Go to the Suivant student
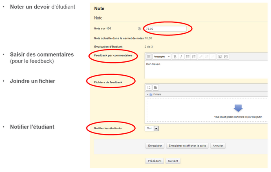Image resolution: width=271 pixels, height=172 pixels. (173, 161)
